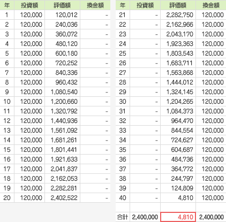Click cell with value 1,803,543

[178, 53]
